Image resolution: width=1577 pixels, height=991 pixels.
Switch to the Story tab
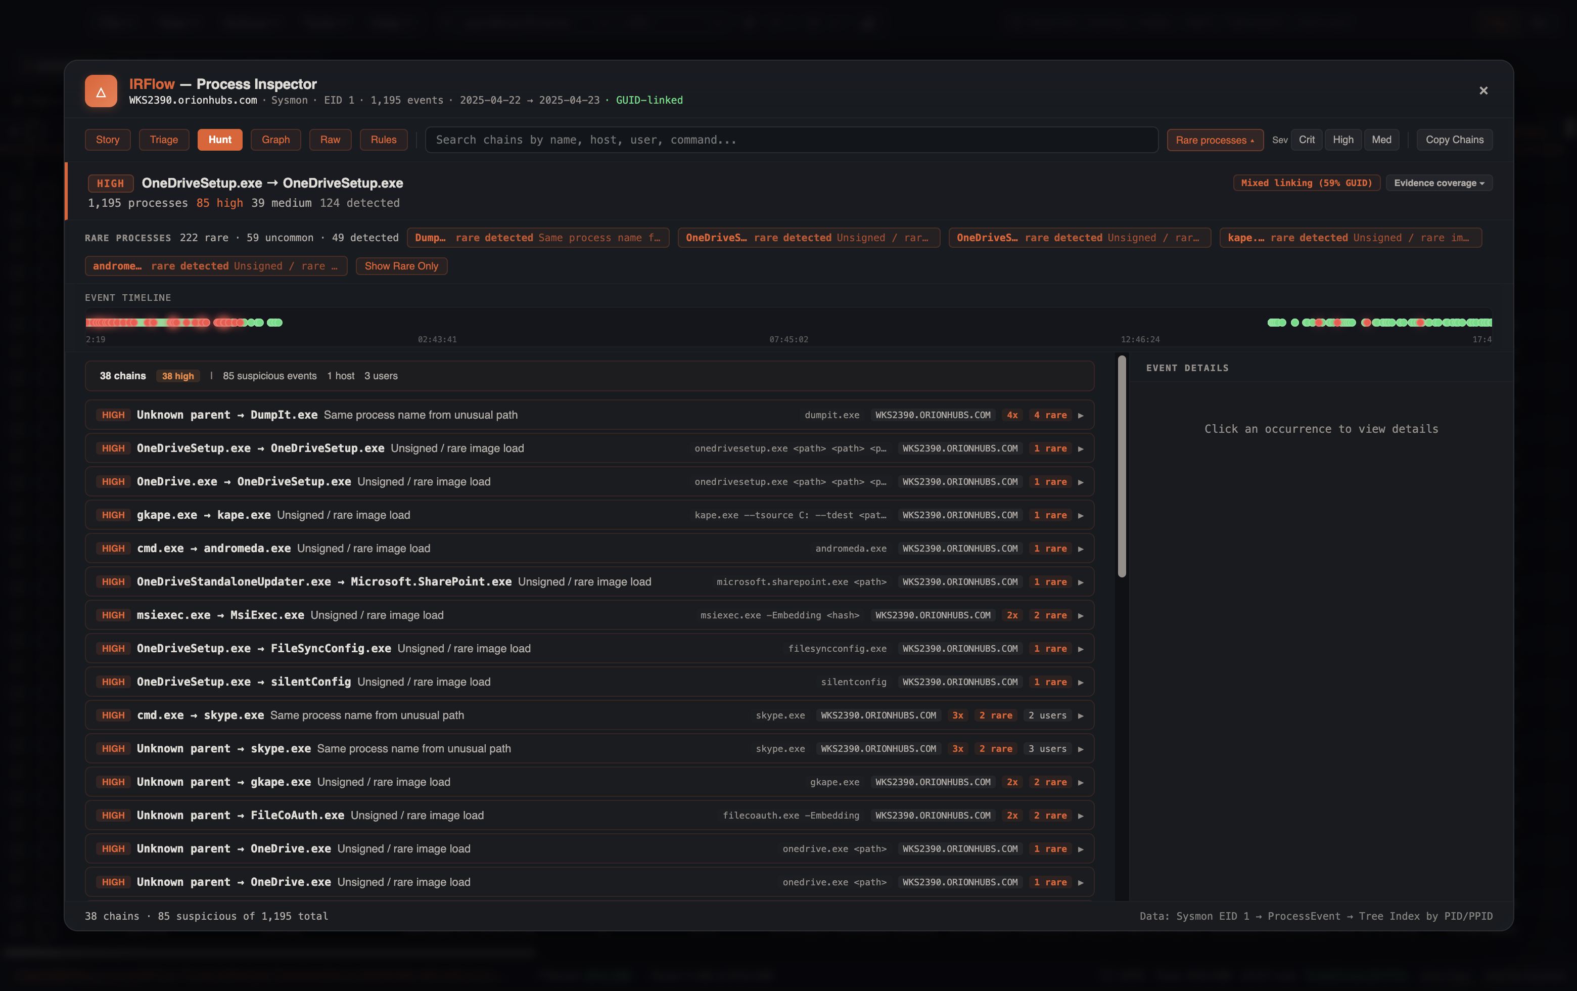(x=107, y=140)
